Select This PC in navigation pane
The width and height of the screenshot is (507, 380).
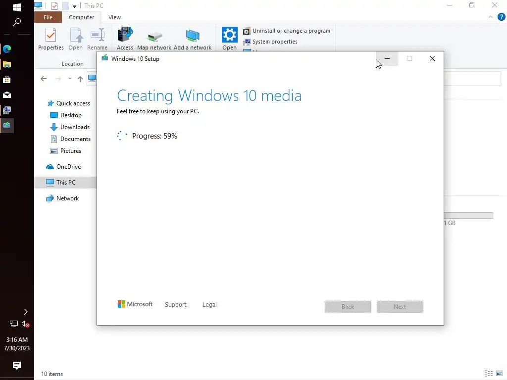tap(66, 183)
